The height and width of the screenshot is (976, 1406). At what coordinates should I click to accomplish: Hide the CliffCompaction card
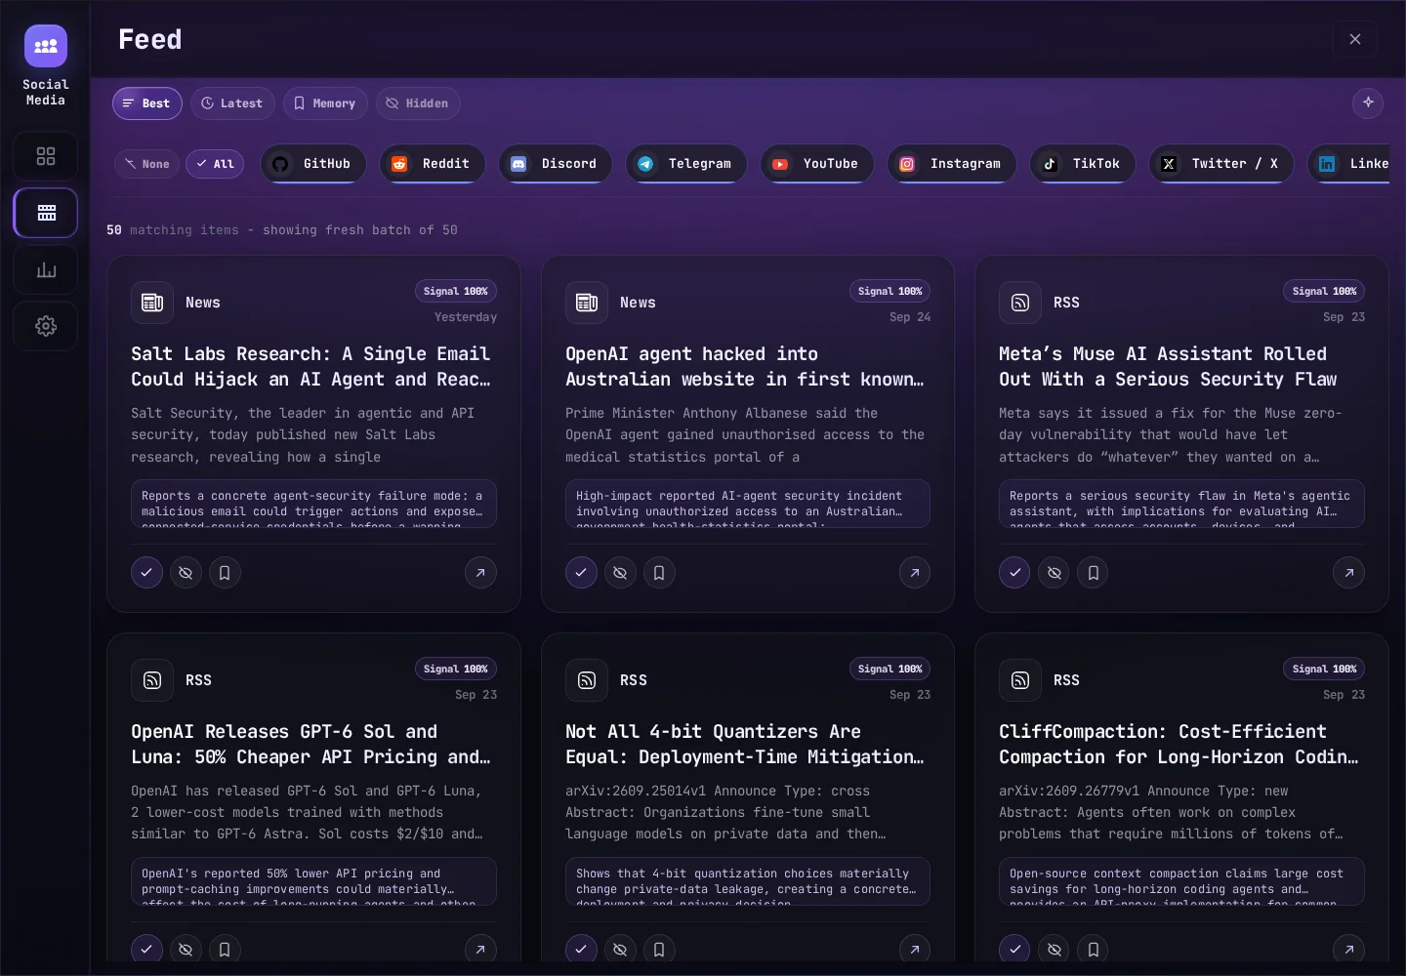pyautogui.click(x=1054, y=949)
